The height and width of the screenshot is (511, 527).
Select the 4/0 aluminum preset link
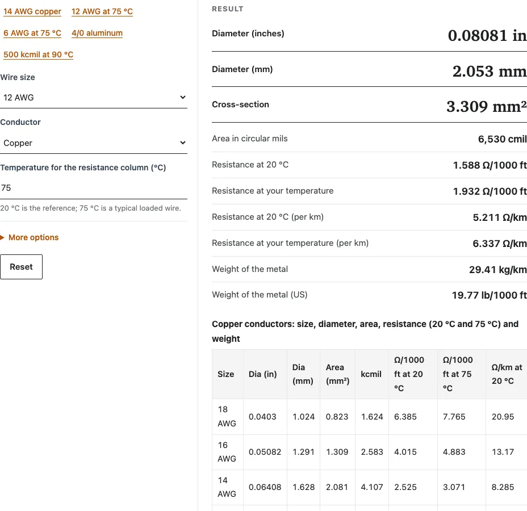(x=97, y=33)
